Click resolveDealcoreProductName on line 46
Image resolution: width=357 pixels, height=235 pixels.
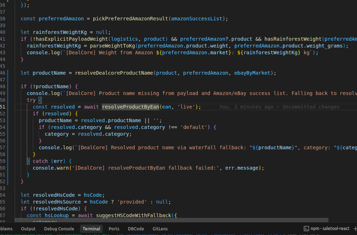114,73
